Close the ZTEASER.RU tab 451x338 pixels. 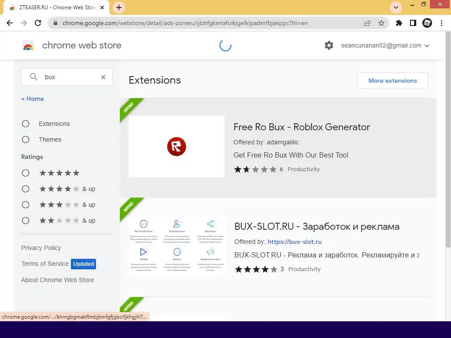tap(102, 7)
